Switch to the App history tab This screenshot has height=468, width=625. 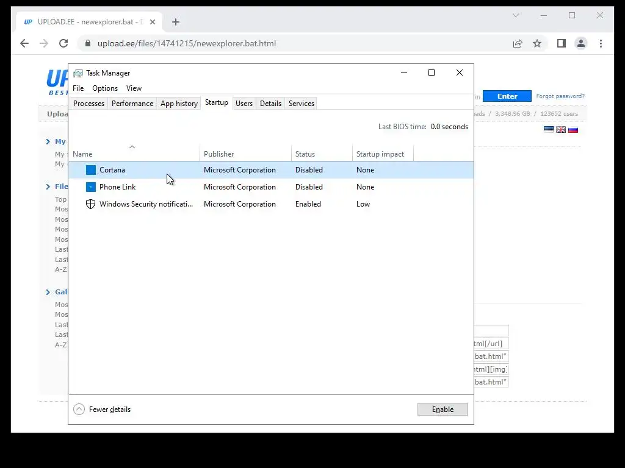[179, 104]
